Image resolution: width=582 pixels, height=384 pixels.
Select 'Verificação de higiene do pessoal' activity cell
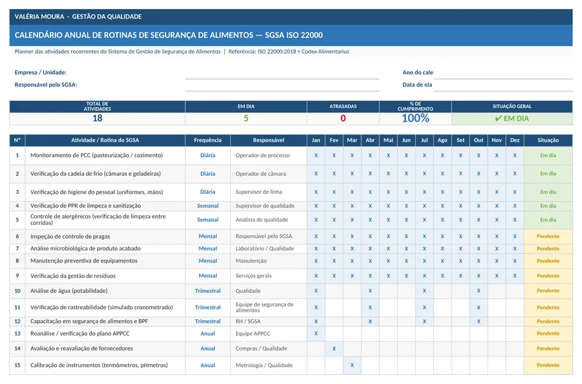[x=105, y=192]
